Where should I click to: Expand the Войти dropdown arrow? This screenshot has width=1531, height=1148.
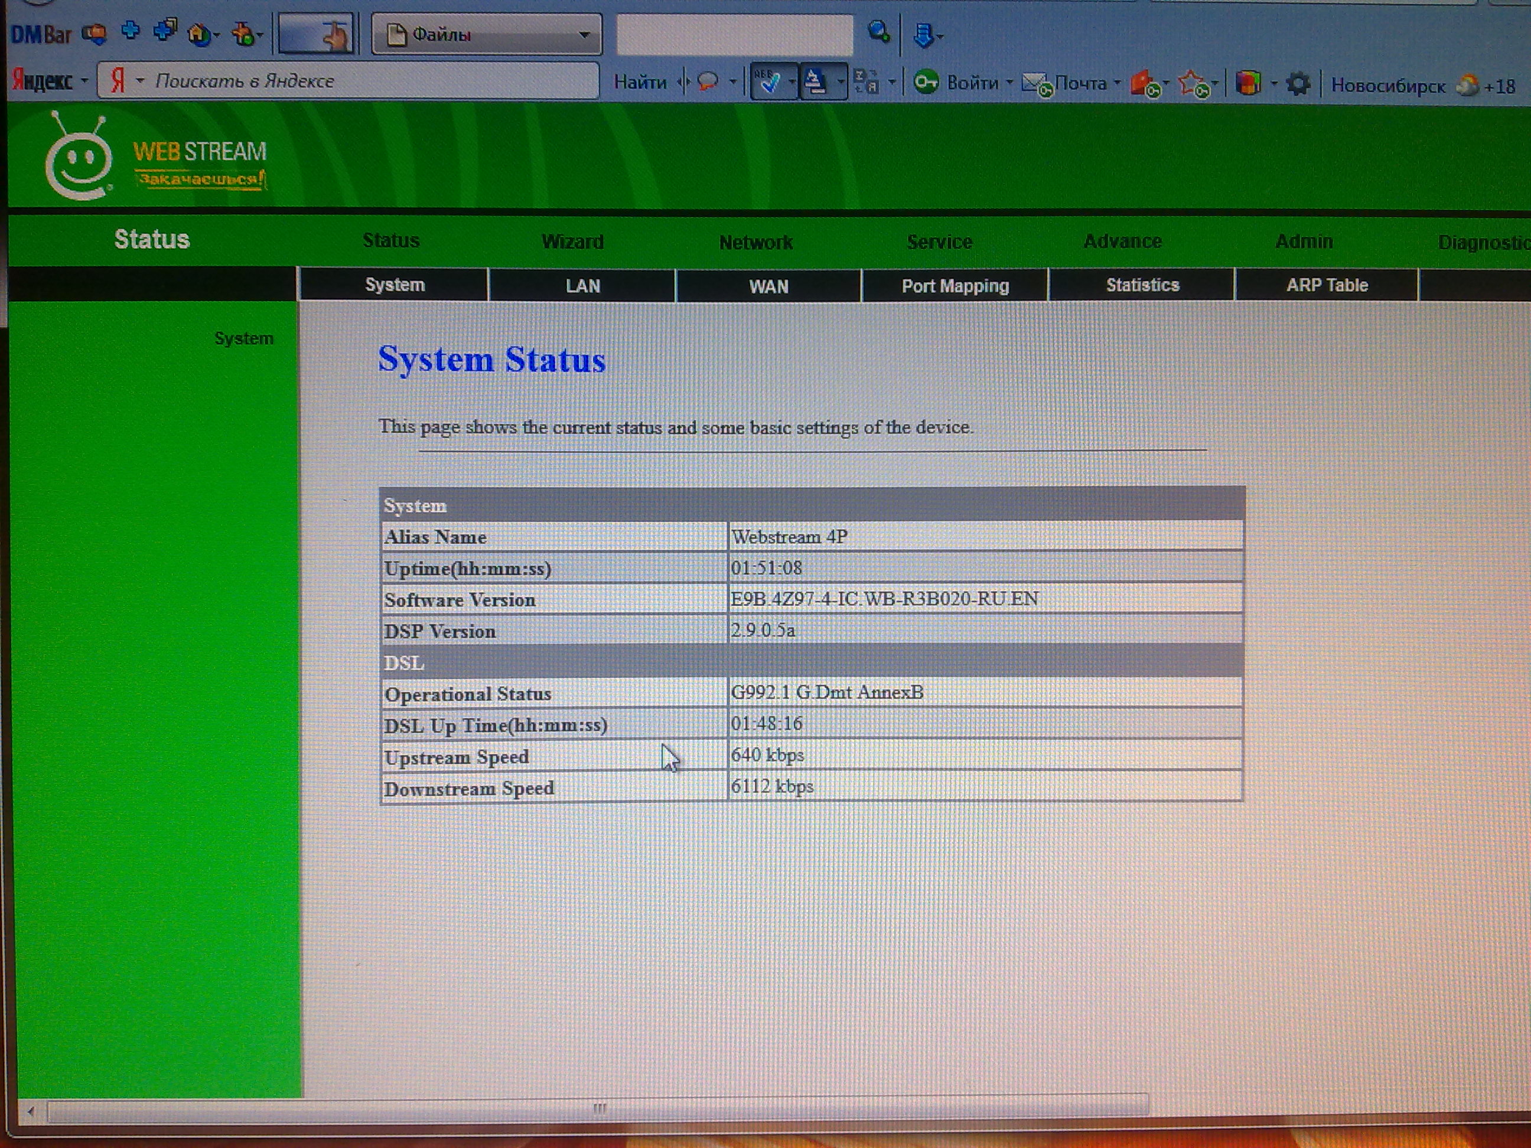[1009, 83]
